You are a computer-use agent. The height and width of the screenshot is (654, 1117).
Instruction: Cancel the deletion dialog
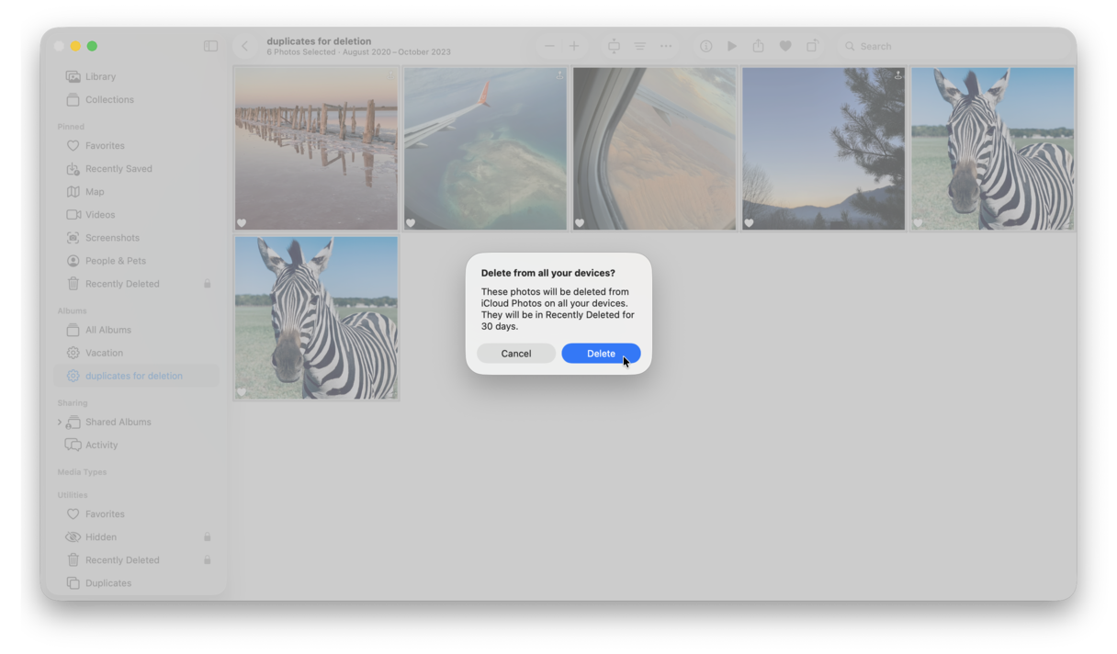click(515, 353)
